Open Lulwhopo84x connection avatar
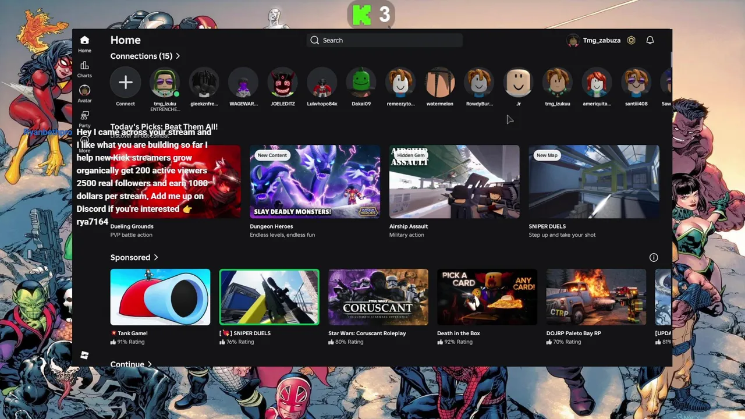The width and height of the screenshot is (745, 419). [322, 83]
